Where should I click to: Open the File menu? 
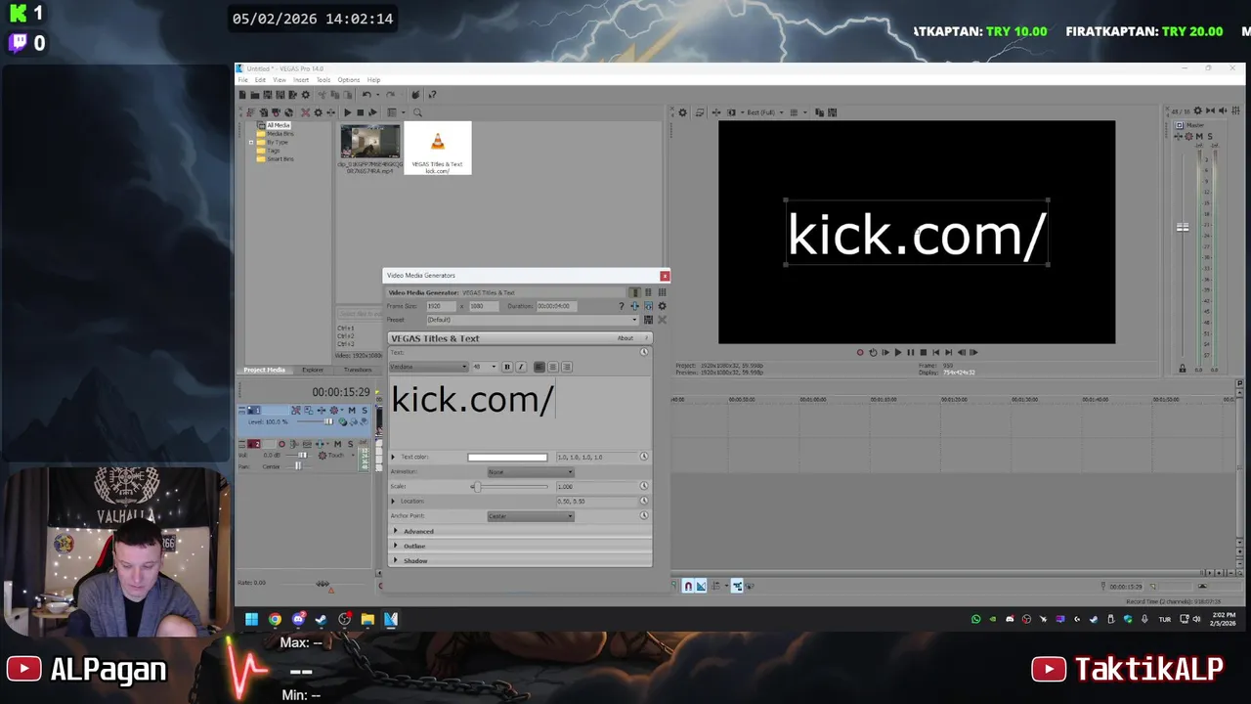pyautogui.click(x=243, y=80)
